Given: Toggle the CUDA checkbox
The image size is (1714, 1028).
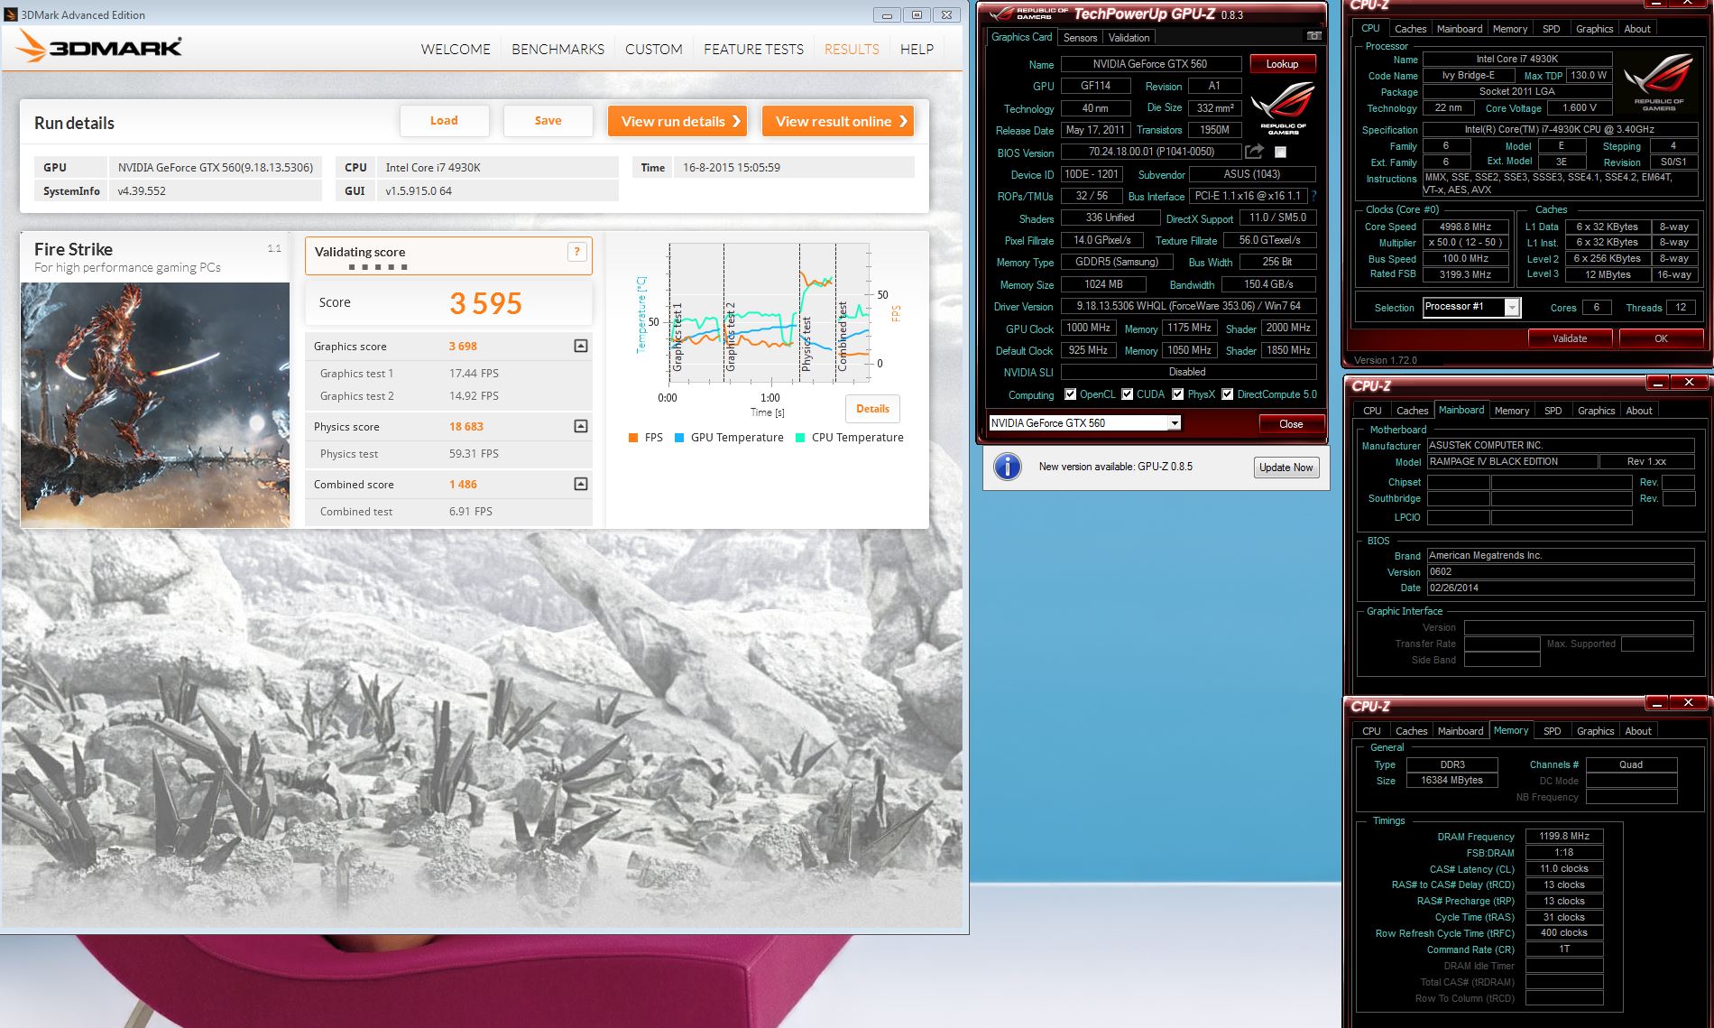Looking at the screenshot, I should click(1127, 394).
